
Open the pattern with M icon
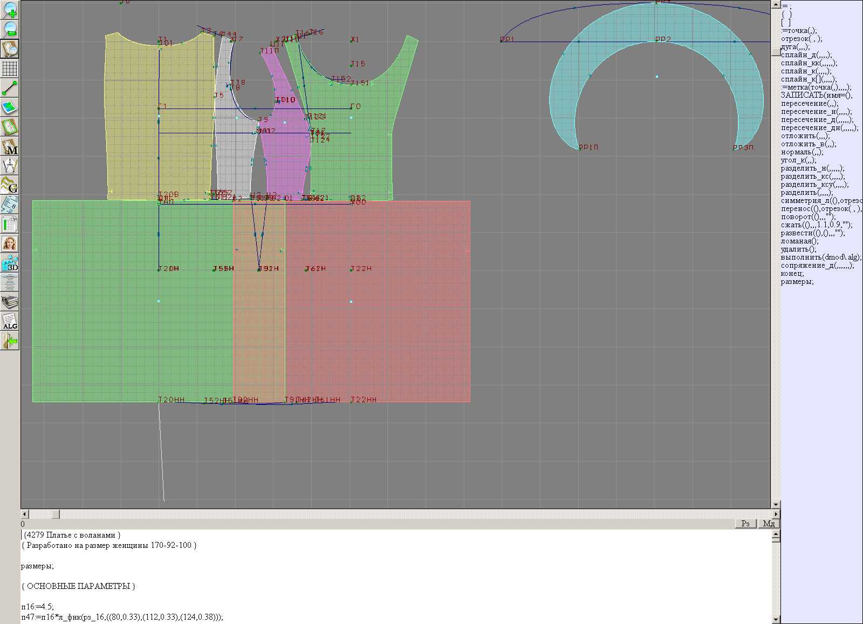click(x=10, y=147)
